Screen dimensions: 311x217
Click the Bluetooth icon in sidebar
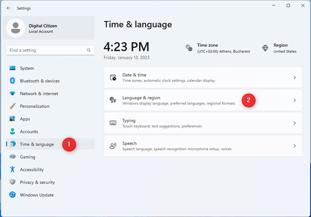[12, 81]
